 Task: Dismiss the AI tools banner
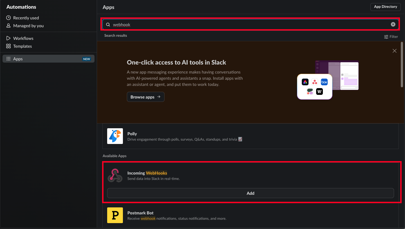click(395, 51)
